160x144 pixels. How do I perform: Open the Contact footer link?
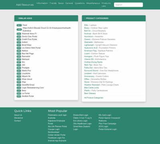[18, 121]
